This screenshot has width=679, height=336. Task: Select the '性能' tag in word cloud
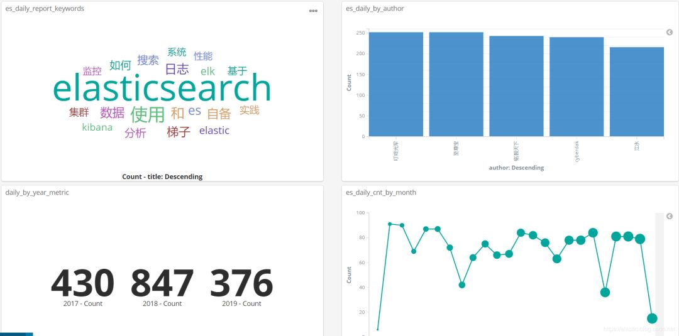pos(203,56)
